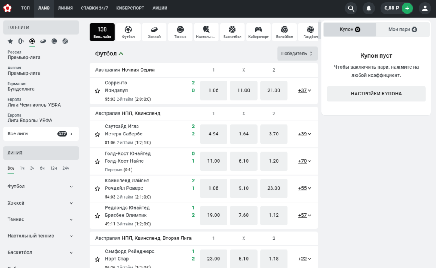The width and height of the screenshot is (436, 268).
Task: Open the Киберспорт top menu item
Action: pyautogui.click(x=130, y=9)
